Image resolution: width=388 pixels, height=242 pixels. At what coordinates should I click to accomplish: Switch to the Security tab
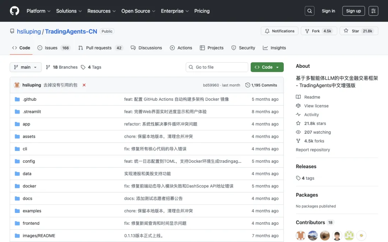coord(243,48)
